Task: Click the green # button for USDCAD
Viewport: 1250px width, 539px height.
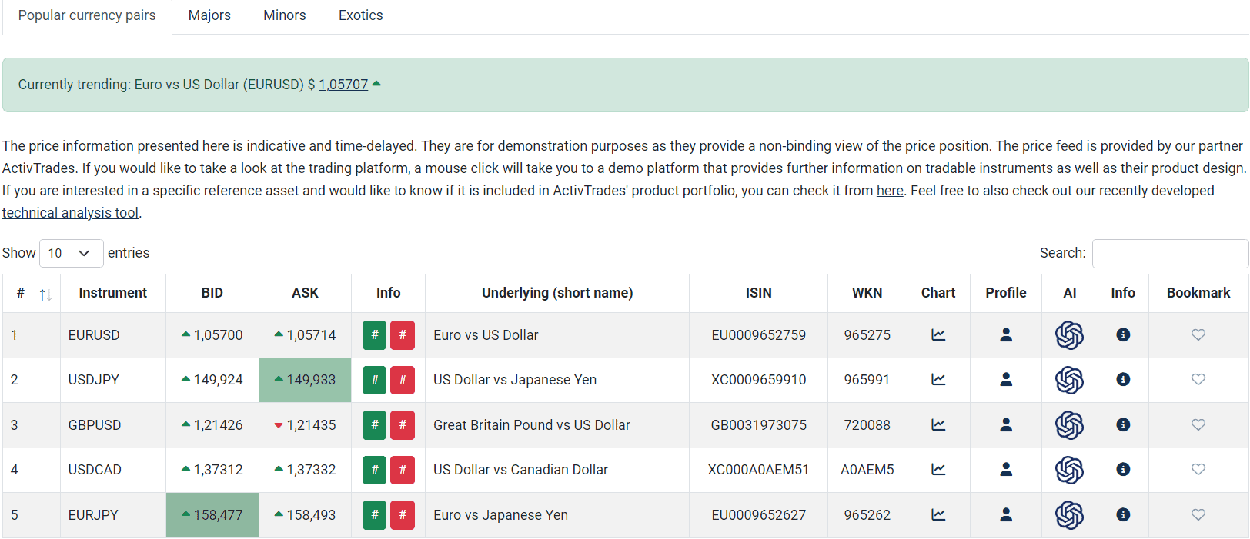Action: point(375,470)
